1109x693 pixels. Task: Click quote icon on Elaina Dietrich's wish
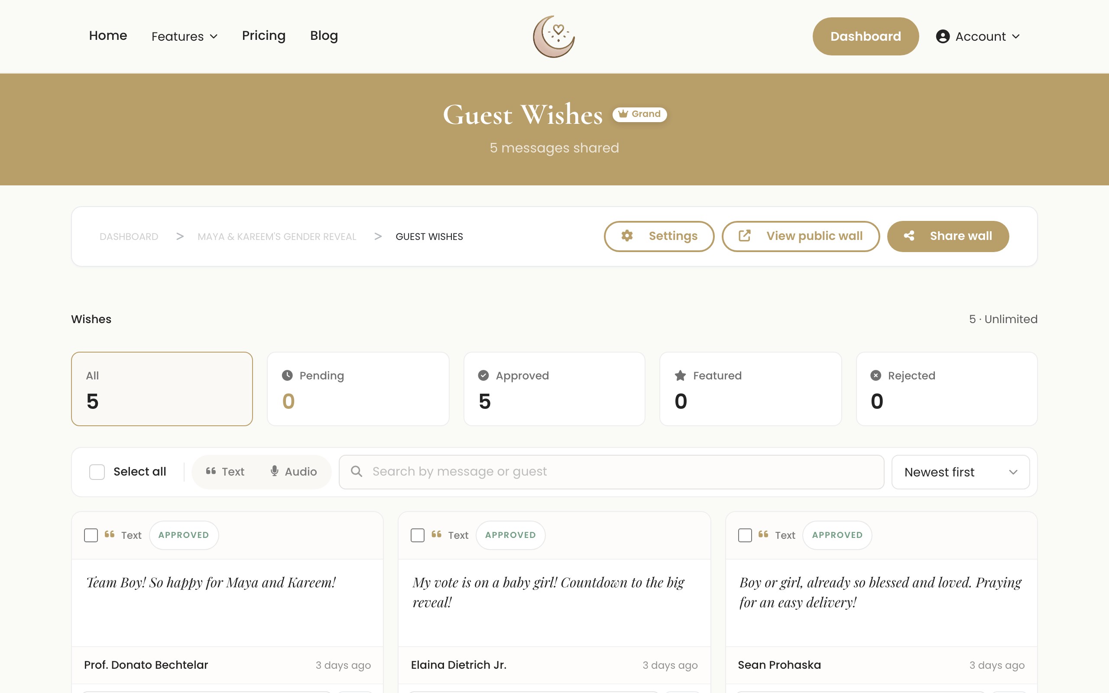coord(436,534)
